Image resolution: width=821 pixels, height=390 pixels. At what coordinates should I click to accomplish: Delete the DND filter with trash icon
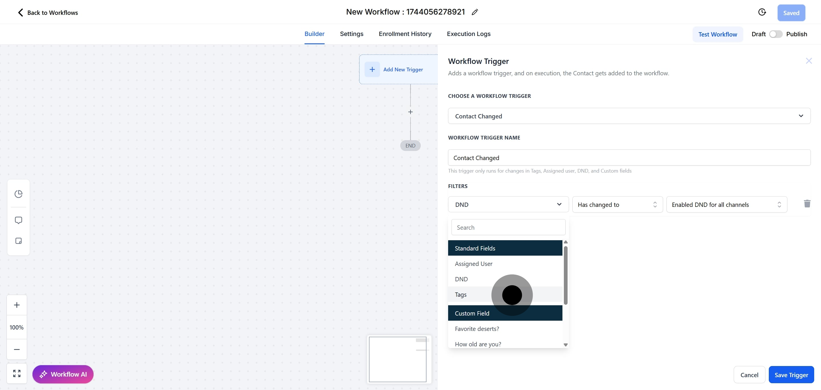[807, 204]
